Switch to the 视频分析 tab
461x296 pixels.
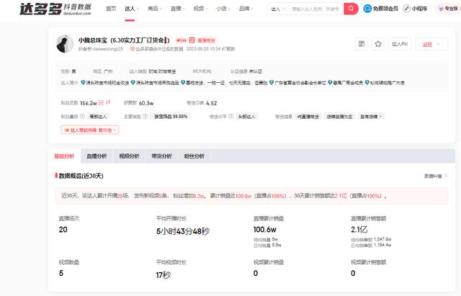point(130,156)
